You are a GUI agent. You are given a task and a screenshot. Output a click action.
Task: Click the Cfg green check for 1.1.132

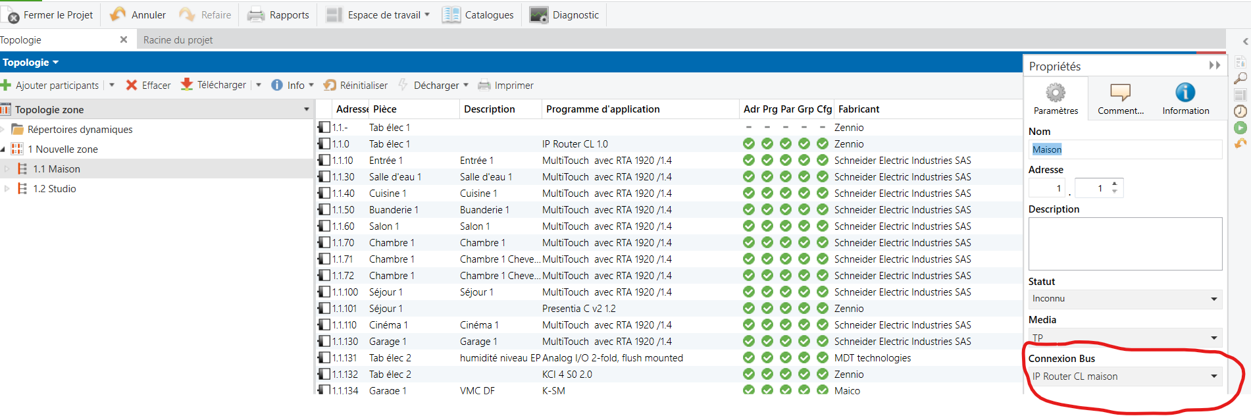point(823,374)
